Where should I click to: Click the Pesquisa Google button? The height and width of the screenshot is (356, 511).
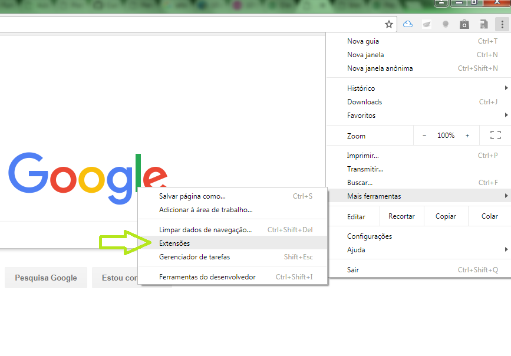46,278
